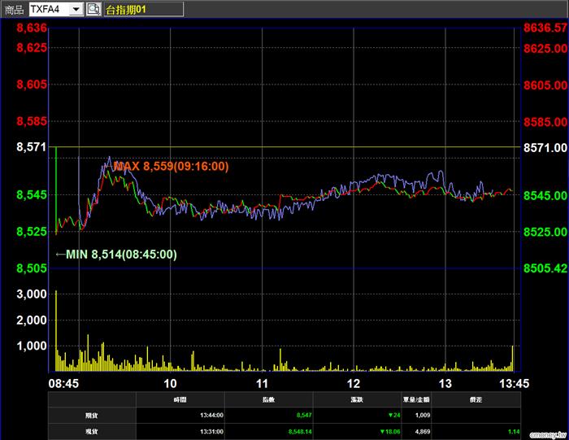Click the 8636.57 upper limit on right axis
This screenshot has width=569, height=440.
544,27
